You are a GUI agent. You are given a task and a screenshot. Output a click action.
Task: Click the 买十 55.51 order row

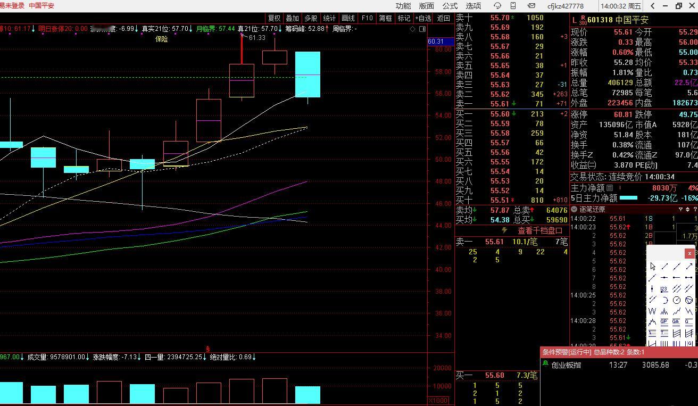click(x=512, y=200)
